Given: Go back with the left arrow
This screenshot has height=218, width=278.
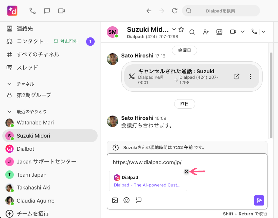Looking at the screenshot, I should click(149, 11).
